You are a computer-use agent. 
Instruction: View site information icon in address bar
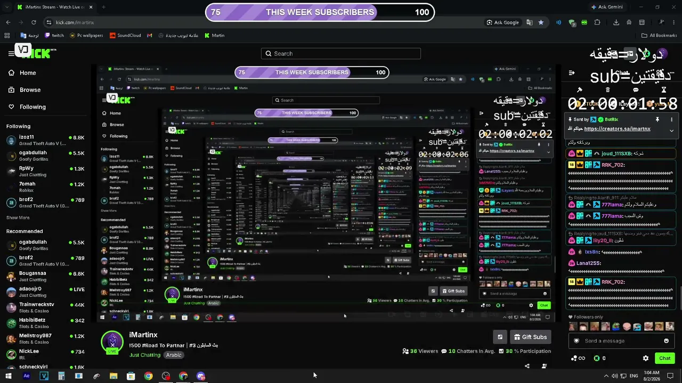(x=48, y=22)
